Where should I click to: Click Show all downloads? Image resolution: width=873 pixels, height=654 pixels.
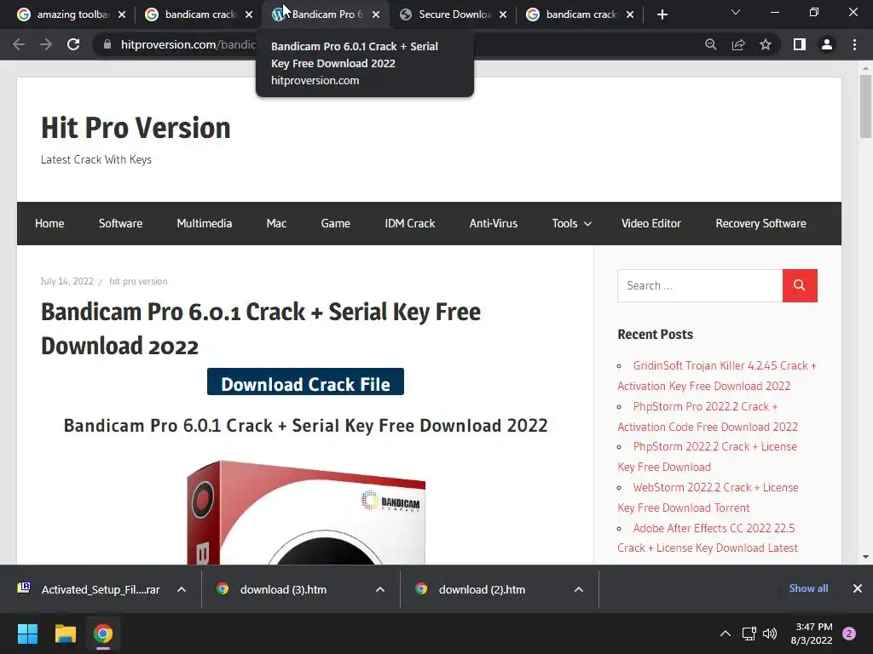pos(808,588)
